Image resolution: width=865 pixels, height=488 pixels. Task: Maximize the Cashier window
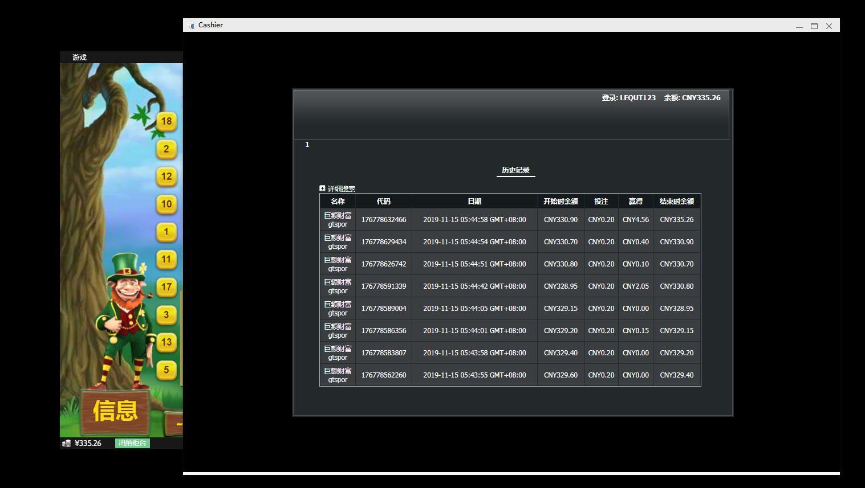pos(814,26)
